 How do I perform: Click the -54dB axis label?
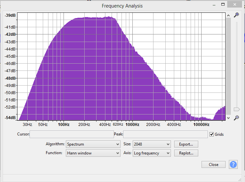[10, 118]
